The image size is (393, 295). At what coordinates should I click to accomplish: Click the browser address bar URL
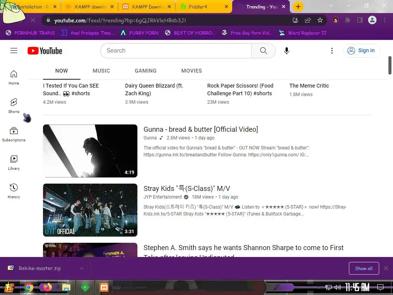120,20
